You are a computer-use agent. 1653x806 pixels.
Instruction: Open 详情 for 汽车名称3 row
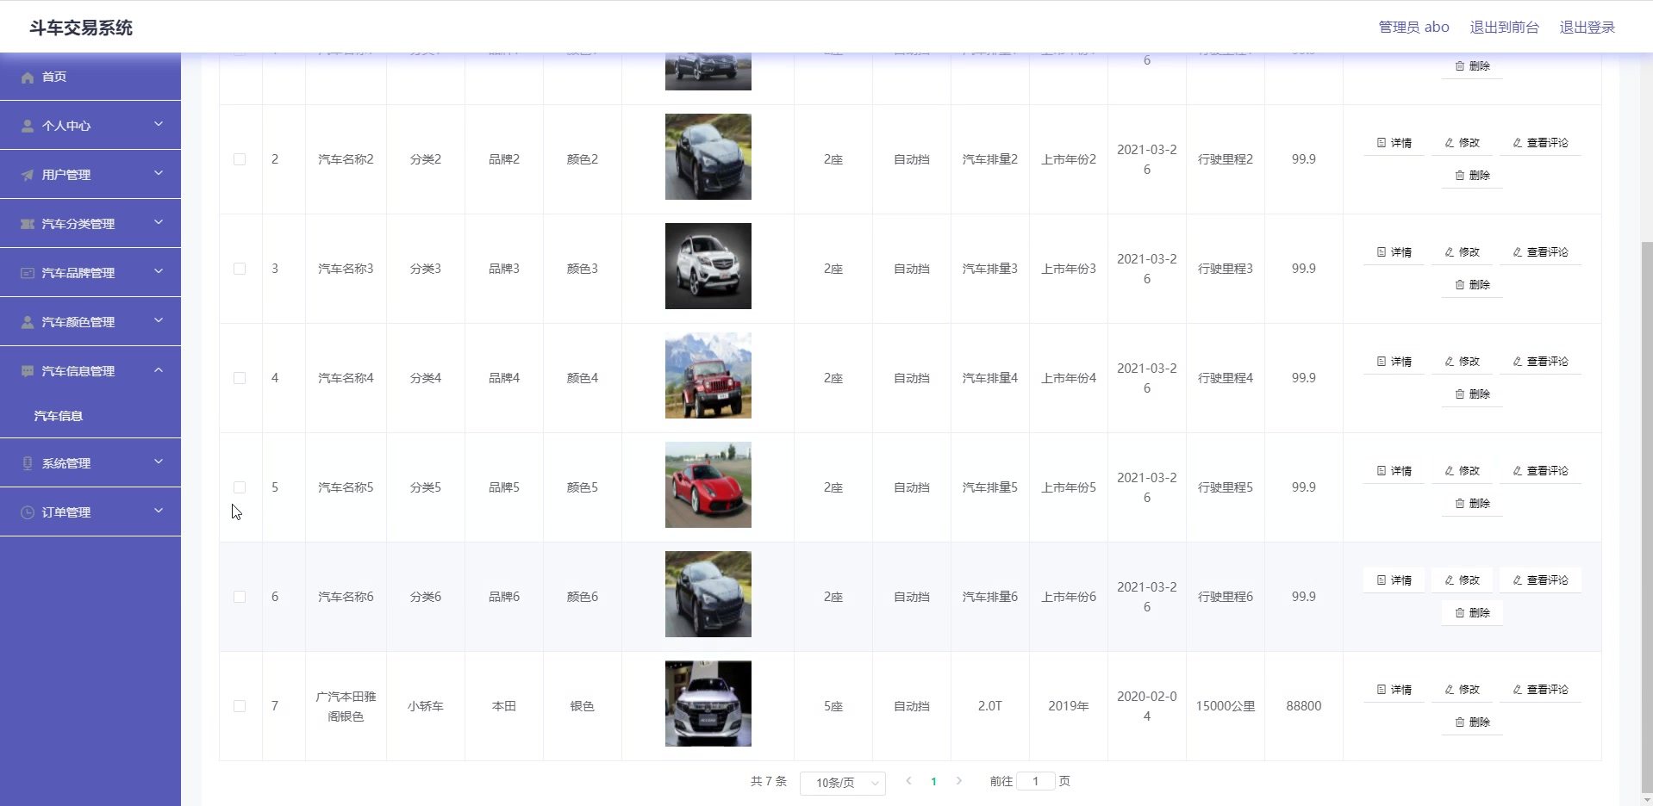[x=1394, y=252]
